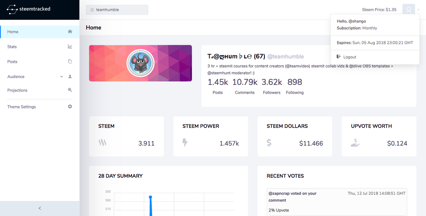Click the STEEM POWER card title
426x216 pixels.
point(201,126)
